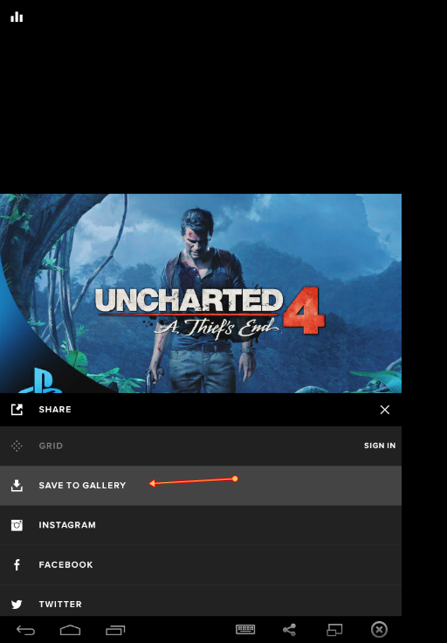Go to Android home screen
Viewport: 447px width, 643px height.
coord(71,630)
